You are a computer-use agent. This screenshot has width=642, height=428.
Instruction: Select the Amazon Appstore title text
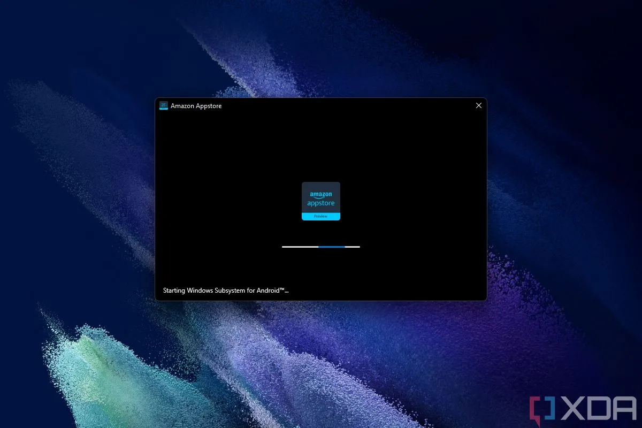coord(195,105)
